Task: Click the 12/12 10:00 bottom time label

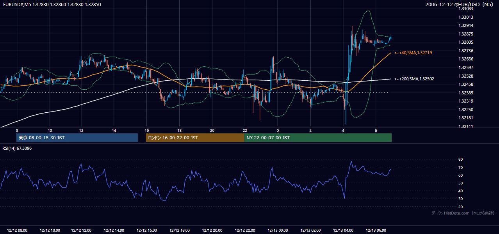Action: pos(50,230)
